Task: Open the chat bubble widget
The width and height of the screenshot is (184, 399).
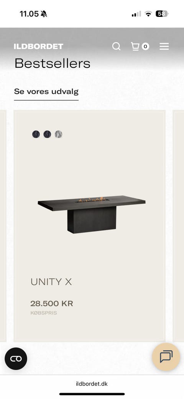Action: click(x=166, y=357)
